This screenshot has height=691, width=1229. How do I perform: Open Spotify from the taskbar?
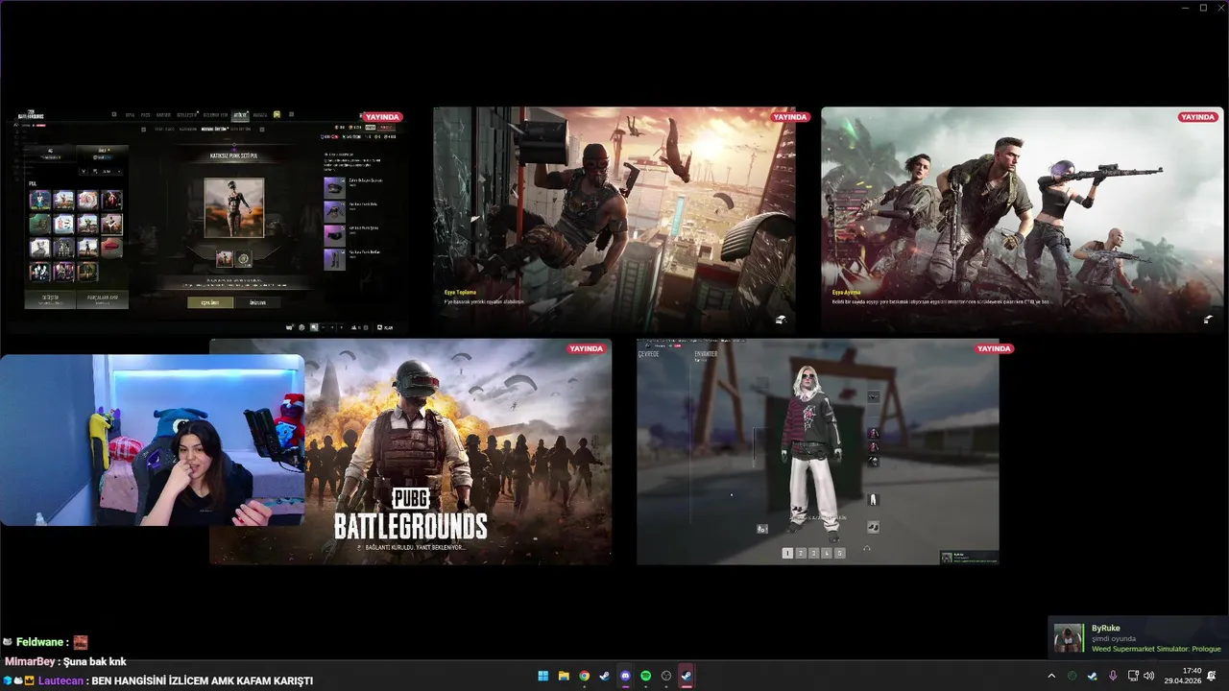(645, 676)
